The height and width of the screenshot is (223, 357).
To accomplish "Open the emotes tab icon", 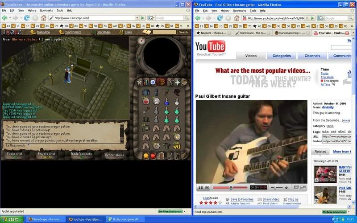I will (x=177, y=156).
